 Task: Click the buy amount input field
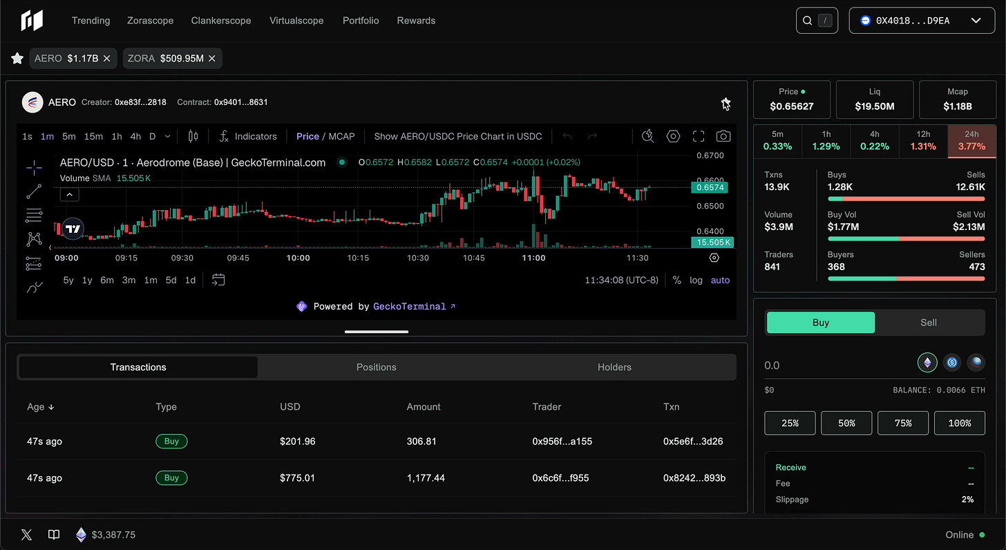pyautogui.click(x=836, y=365)
